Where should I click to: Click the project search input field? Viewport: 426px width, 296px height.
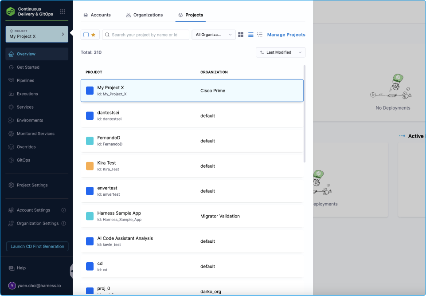coord(146,35)
